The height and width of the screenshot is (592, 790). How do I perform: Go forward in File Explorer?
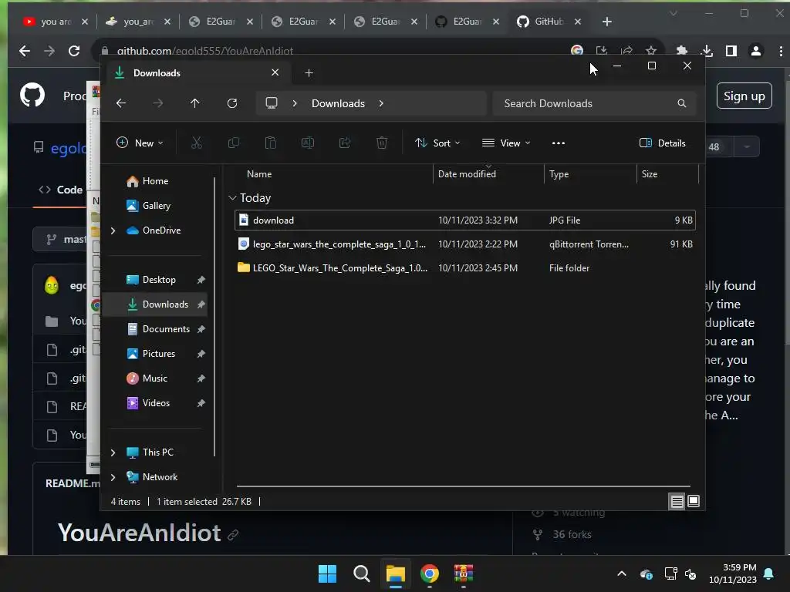158,103
